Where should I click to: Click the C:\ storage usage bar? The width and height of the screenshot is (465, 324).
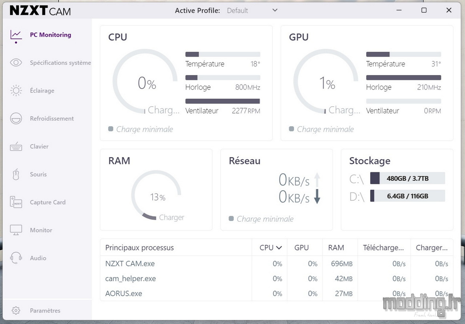[407, 179]
